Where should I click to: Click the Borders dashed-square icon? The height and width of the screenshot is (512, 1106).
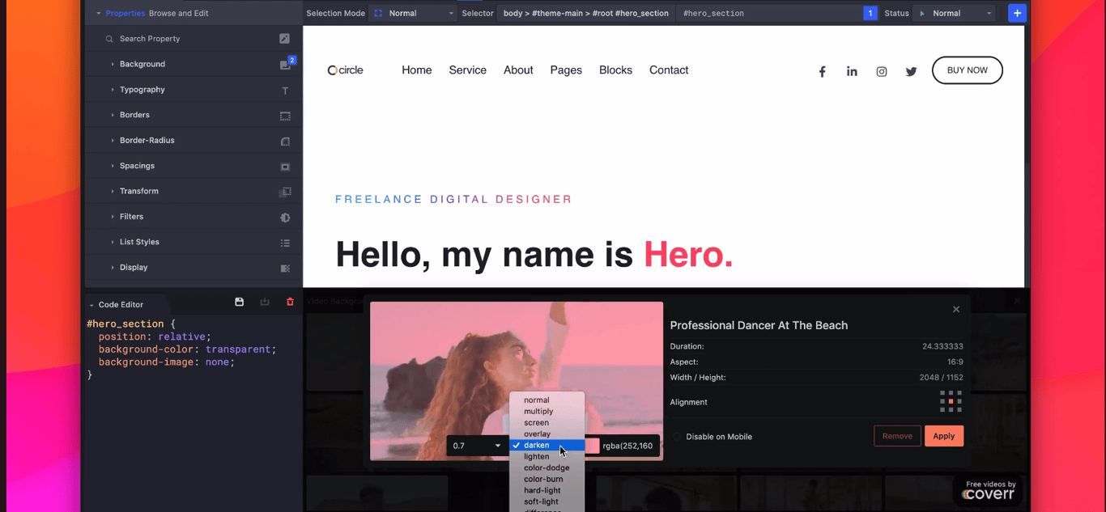click(x=285, y=116)
